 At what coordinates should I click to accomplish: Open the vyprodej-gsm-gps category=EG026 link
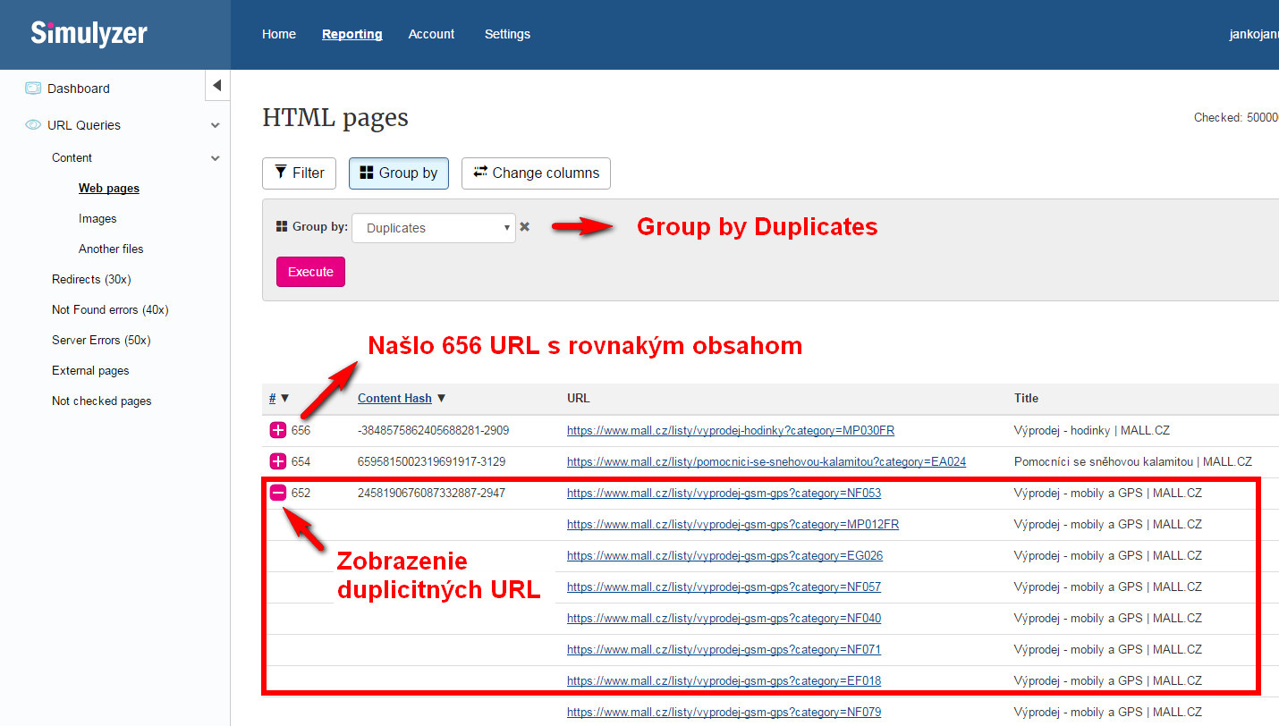(724, 555)
